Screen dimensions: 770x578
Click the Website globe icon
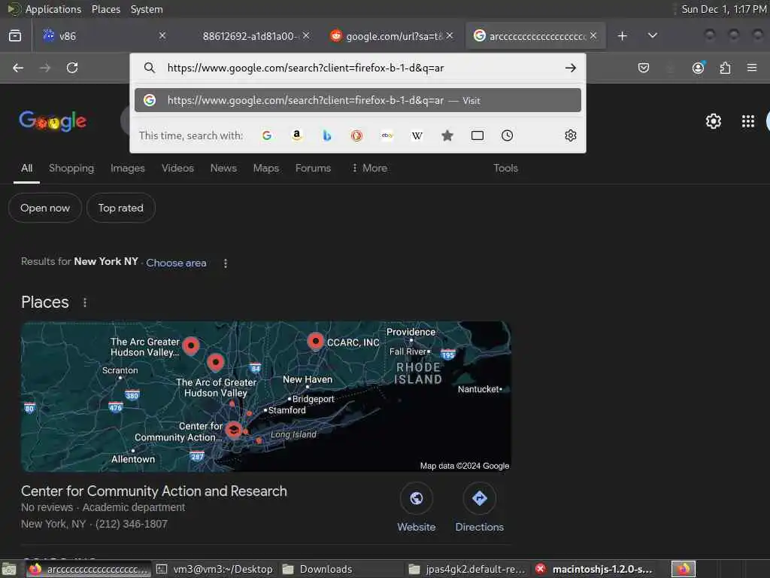(417, 498)
